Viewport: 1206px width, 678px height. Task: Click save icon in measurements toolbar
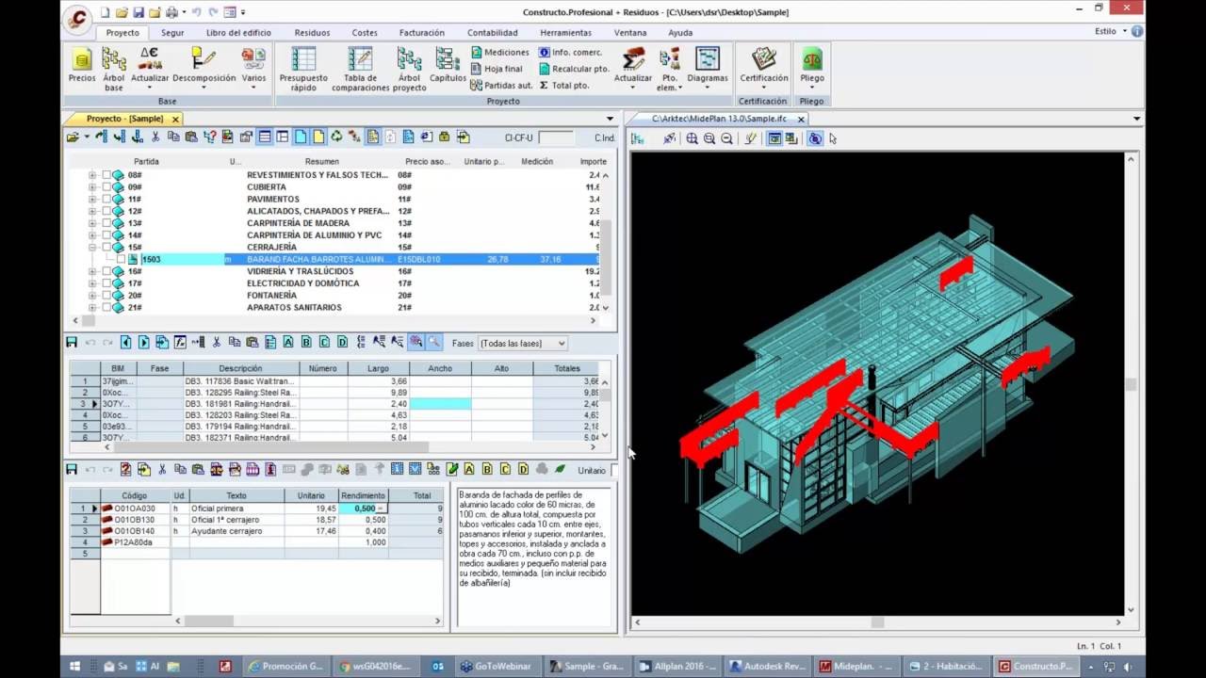pos(72,342)
